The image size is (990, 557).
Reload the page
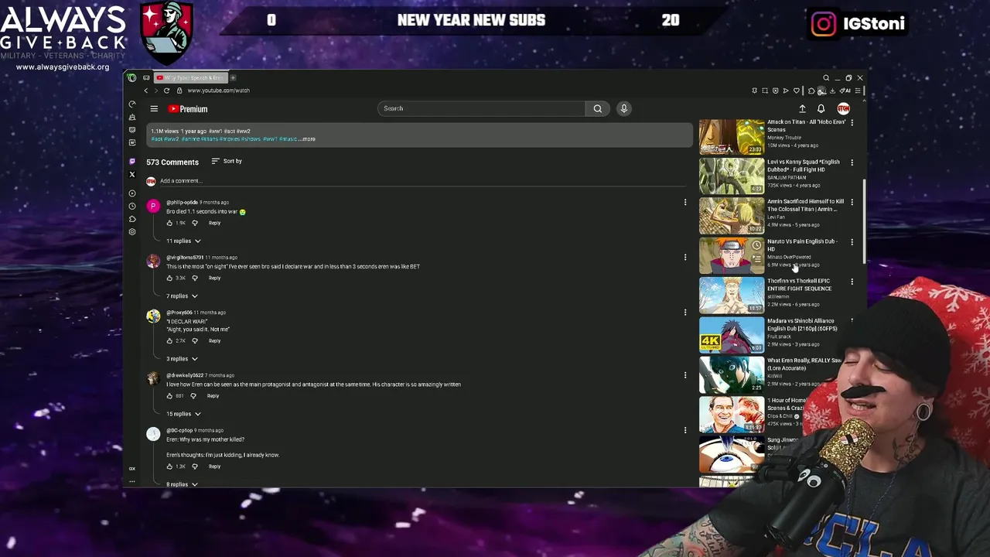[x=166, y=91]
